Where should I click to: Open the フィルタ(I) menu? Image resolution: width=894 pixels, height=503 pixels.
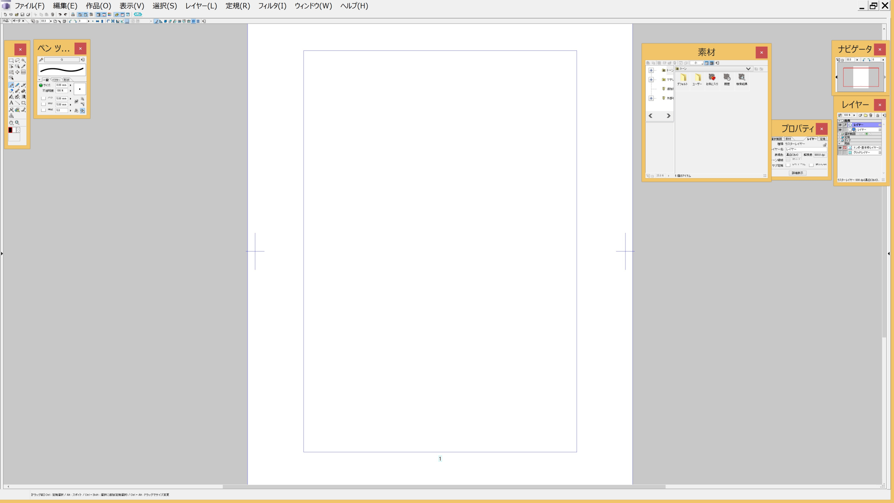click(272, 6)
